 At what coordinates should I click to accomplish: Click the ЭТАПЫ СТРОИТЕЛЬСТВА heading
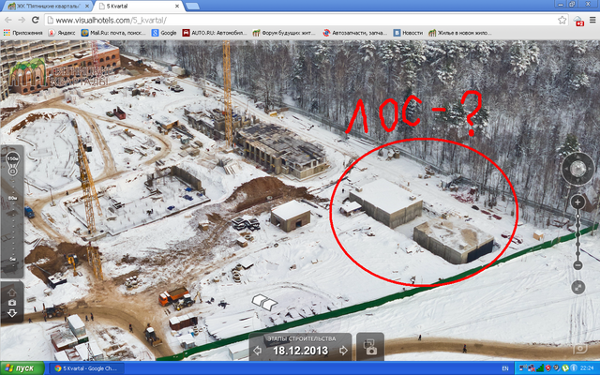[301, 338]
